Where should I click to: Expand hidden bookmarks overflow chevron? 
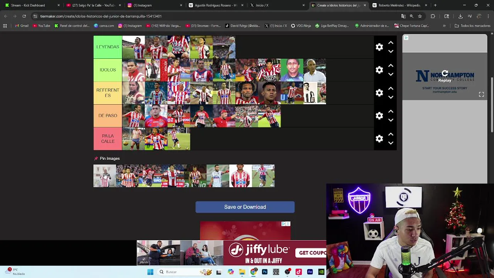[444, 26]
